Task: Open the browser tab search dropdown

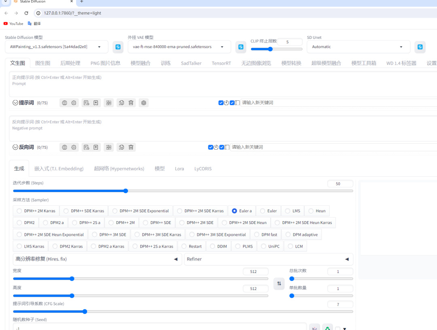Action: point(6,2)
